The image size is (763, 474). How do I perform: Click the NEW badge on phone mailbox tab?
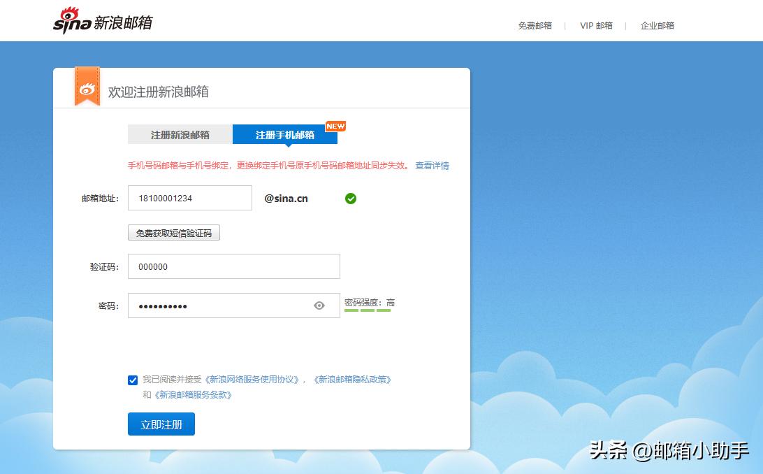pos(335,126)
